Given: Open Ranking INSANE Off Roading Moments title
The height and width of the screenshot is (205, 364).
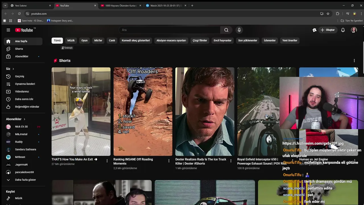Looking at the screenshot, I should [x=133, y=161].
